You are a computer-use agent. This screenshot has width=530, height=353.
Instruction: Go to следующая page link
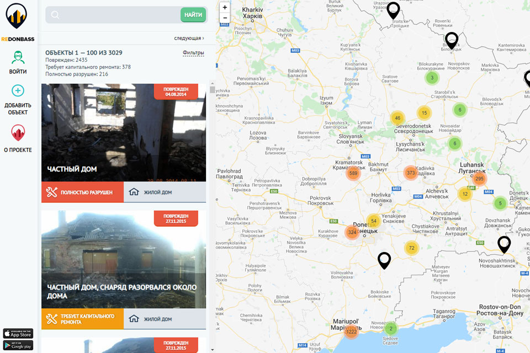(x=189, y=38)
